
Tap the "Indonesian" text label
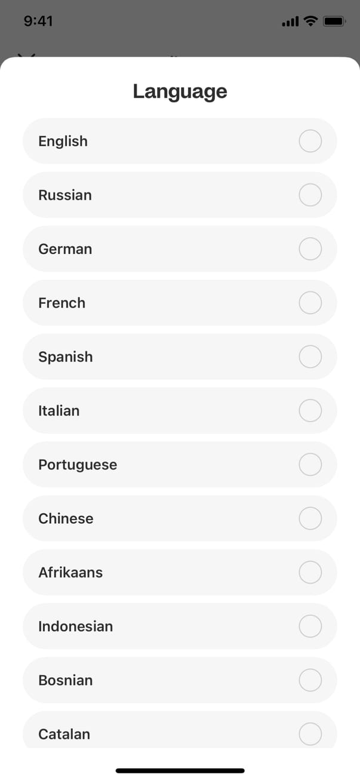pos(75,626)
